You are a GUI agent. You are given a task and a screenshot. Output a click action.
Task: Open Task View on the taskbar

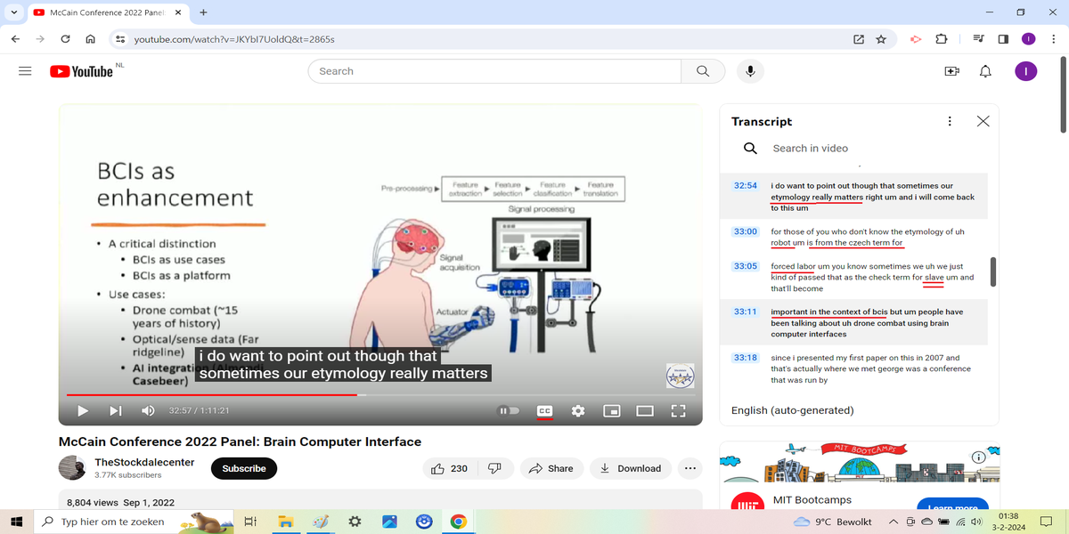tap(250, 522)
